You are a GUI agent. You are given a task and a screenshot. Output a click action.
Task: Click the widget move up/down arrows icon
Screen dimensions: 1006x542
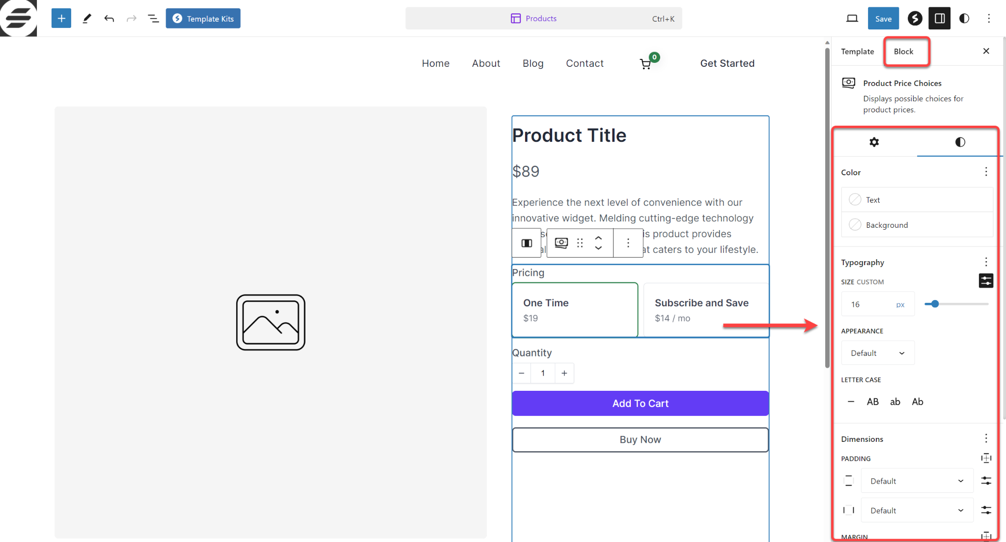pos(599,243)
